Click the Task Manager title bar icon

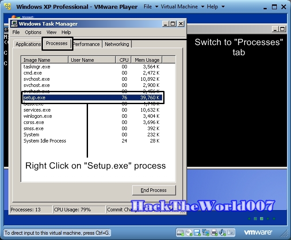(x=14, y=24)
